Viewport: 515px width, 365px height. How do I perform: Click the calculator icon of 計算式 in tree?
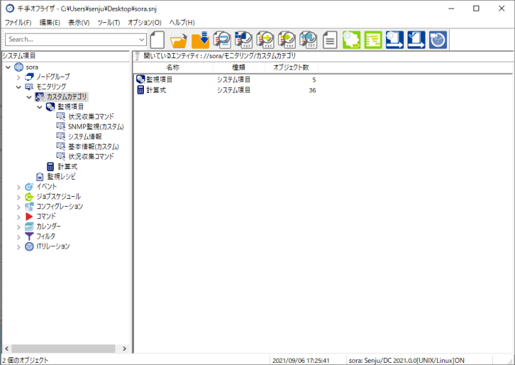pyautogui.click(x=50, y=167)
